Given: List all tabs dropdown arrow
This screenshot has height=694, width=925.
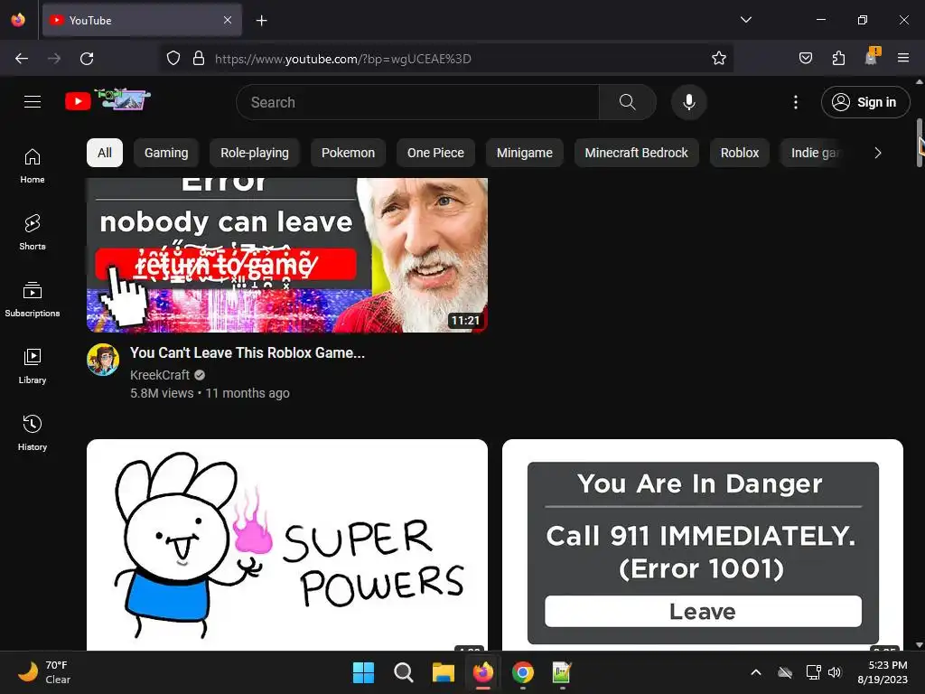Looking at the screenshot, I should tap(745, 20).
